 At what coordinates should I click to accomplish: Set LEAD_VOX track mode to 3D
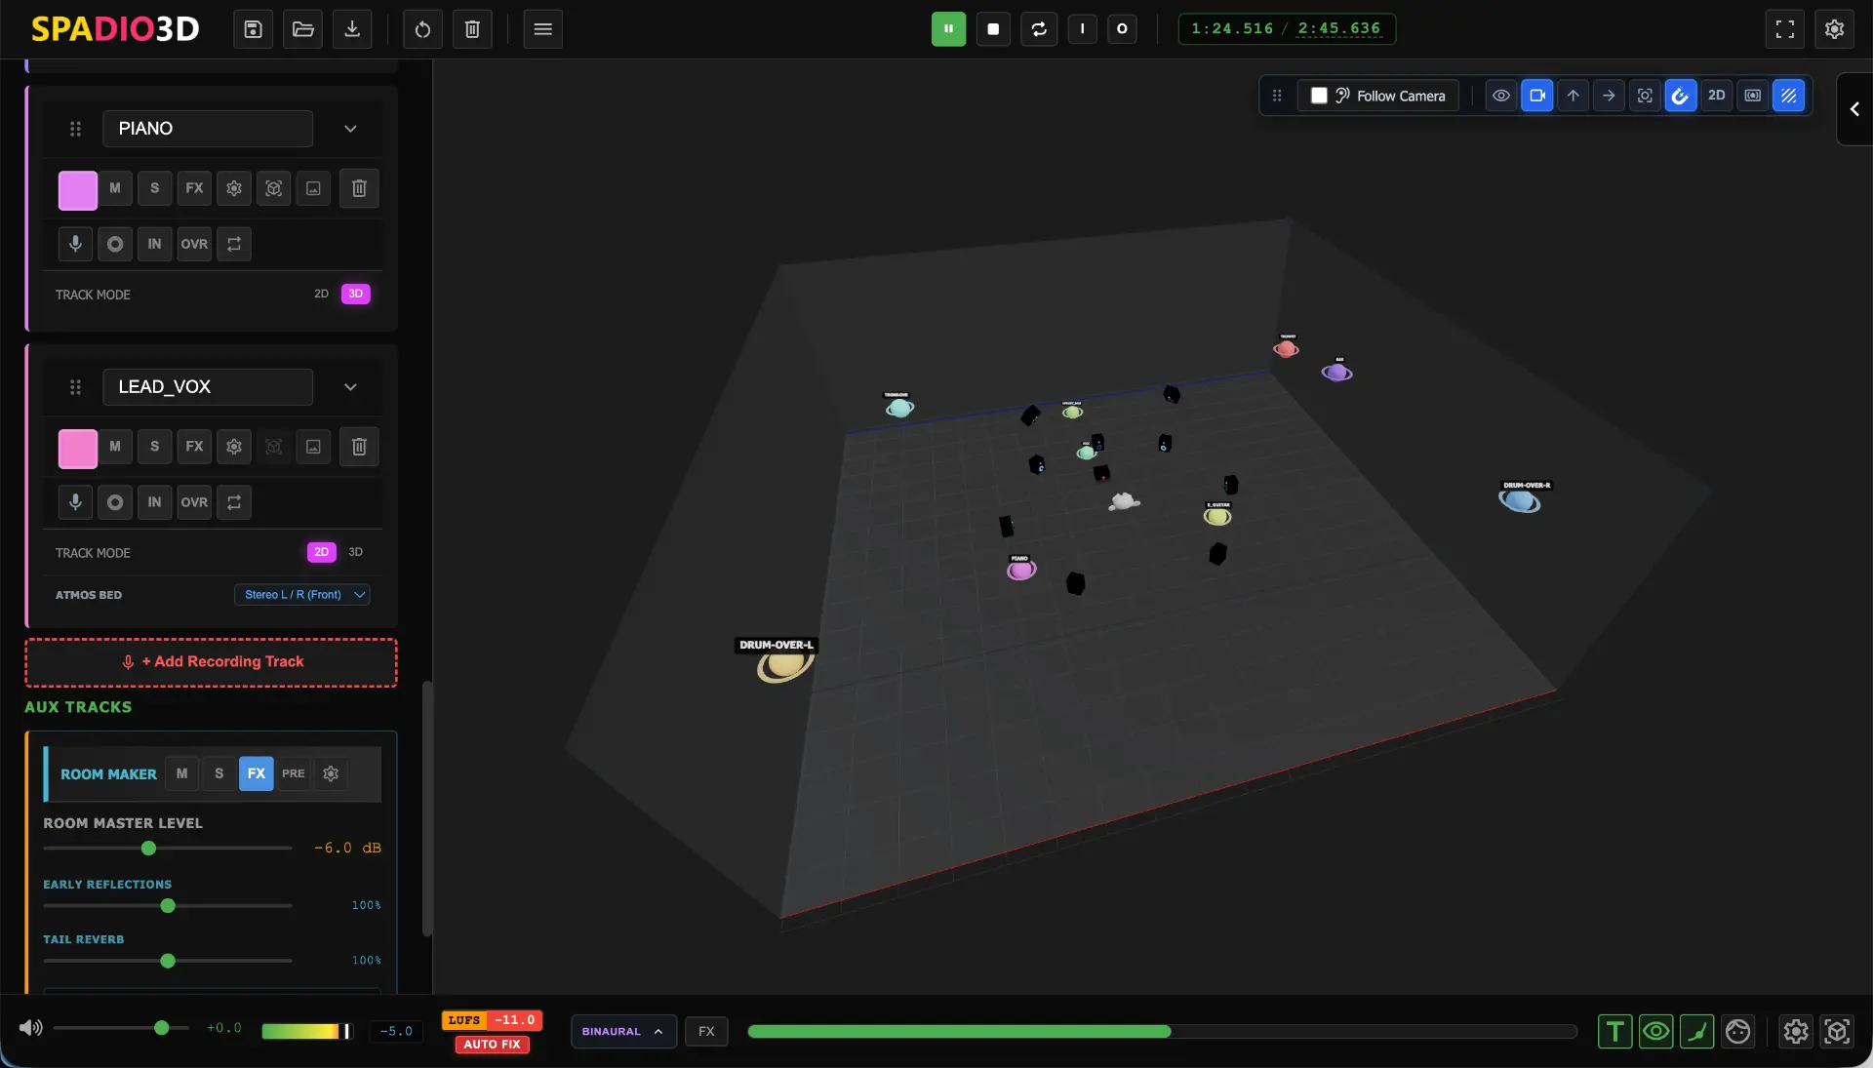[x=356, y=552]
